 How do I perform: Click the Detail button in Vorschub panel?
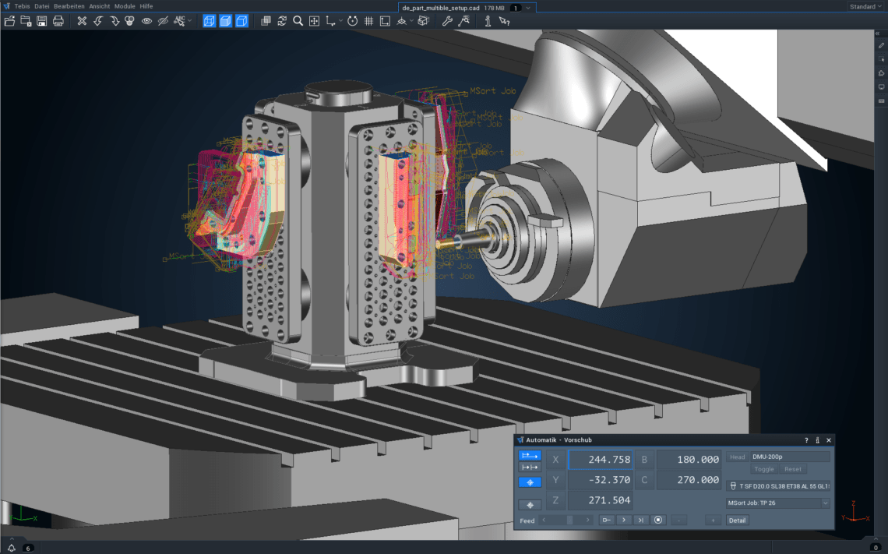coord(737,520)
